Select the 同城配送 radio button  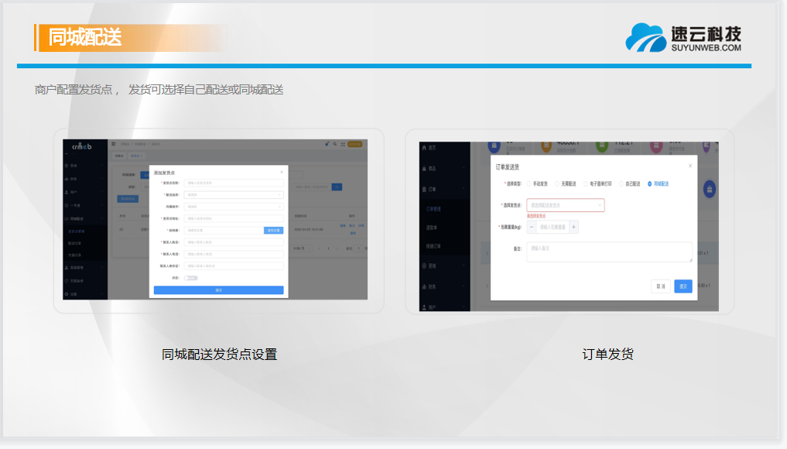pyautogui.click(x=649, y=184)
